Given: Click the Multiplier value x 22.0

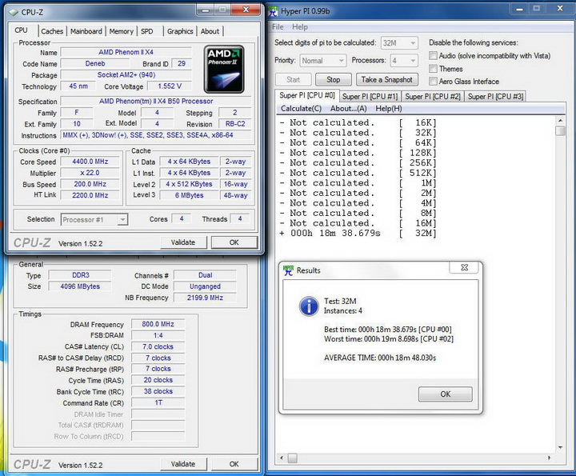Looking at the screenshot, I should [x=90, y=173].
